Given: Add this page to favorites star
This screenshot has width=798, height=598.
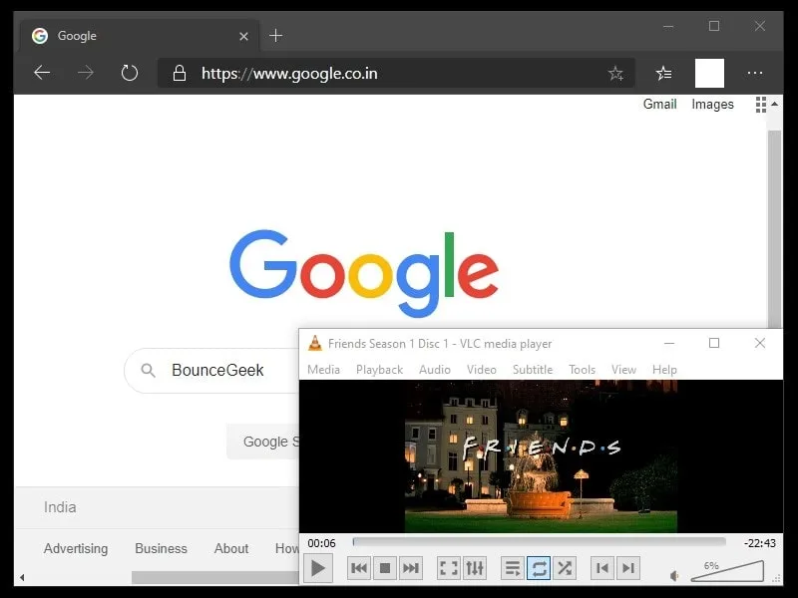Looking at the screenshot, I should click(x=615, y=73).
